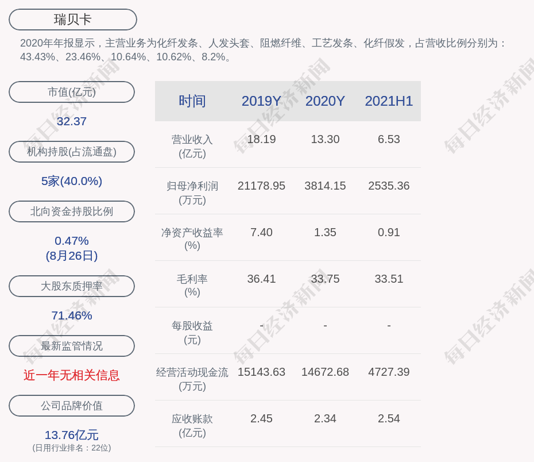The height and width of the screenshot is (462, 534).
Task: Select ROE value 1.35
Action: coord(325,232)
